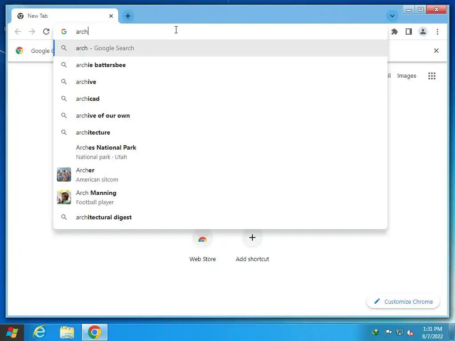The width and height of the screenshot is (455, 341).
Task: Click the colorful tray icon left of flag
Action: coord(375,332)
